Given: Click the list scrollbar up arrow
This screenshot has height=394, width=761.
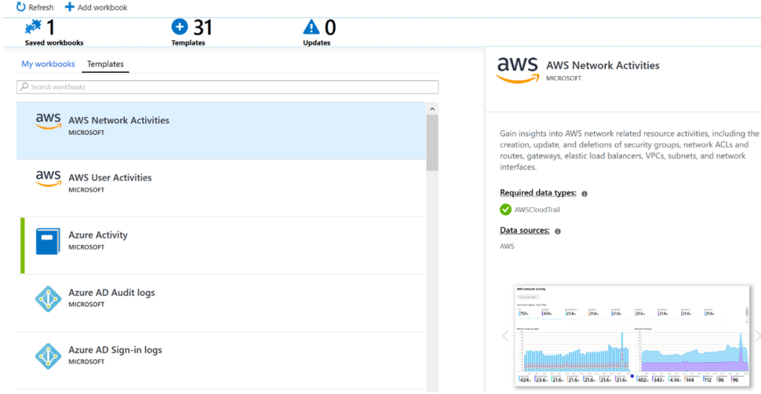Looking at the screenshot, I should coord(433,109).
